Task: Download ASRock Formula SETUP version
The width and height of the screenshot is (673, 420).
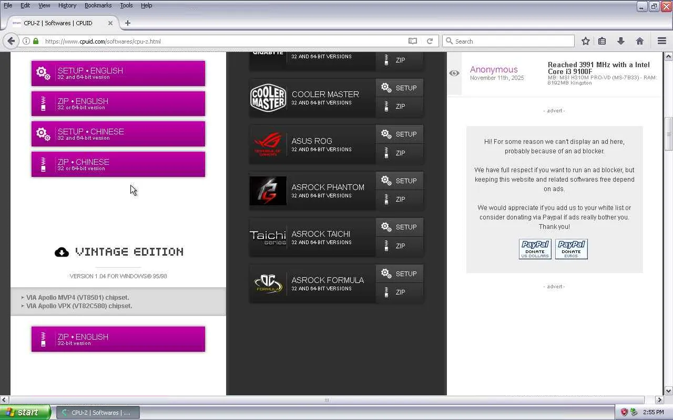Action: click(400, 274)
